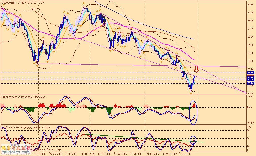Click the '3.494' MACD scale value

[250, 97]
